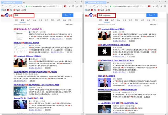Open the line chart thumbnail in the left results
The image size is (168, 115).
(x=20, y=49)
